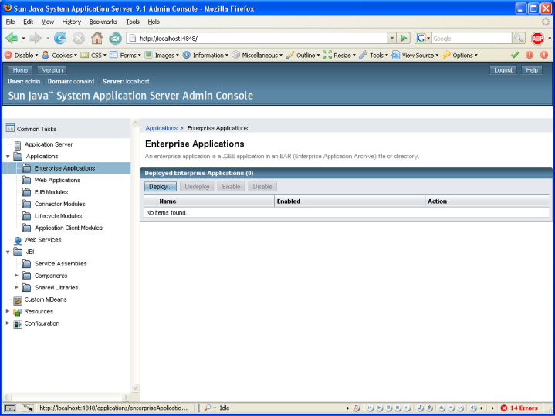Collapse the Applications tree node arrow
The width and height of the screenshot is (555, 416).
click(x=8, y=157)
